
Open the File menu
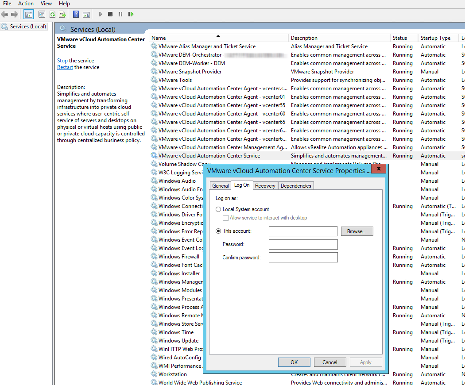(7, 4)
